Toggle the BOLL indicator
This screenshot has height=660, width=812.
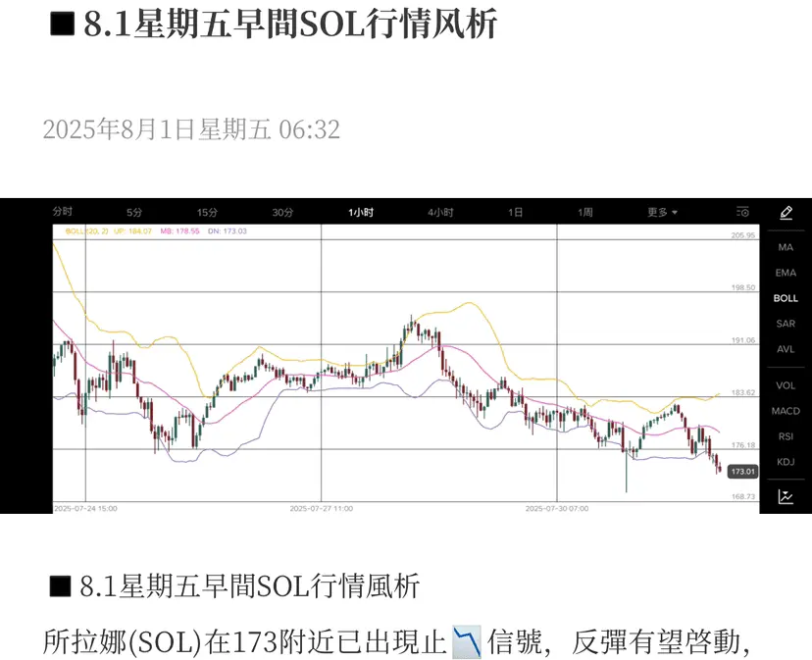point(786,298)
